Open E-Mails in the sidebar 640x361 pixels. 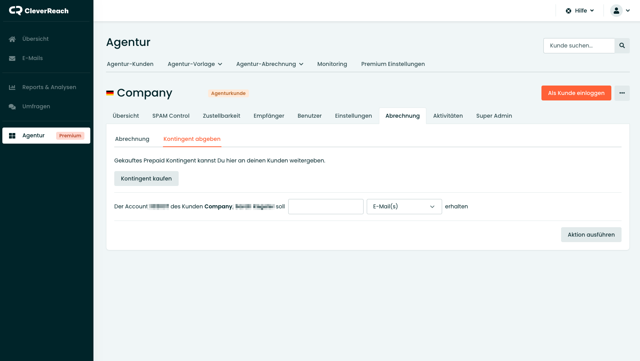[46, 58]
